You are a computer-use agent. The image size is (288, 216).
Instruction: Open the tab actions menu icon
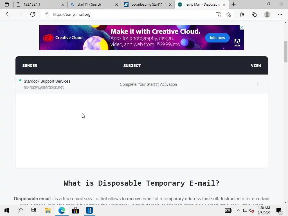(7, 4)
